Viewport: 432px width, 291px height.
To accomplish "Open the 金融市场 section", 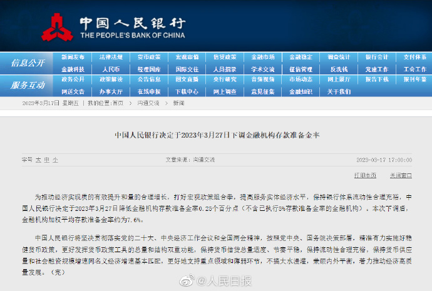I will 263,58.
